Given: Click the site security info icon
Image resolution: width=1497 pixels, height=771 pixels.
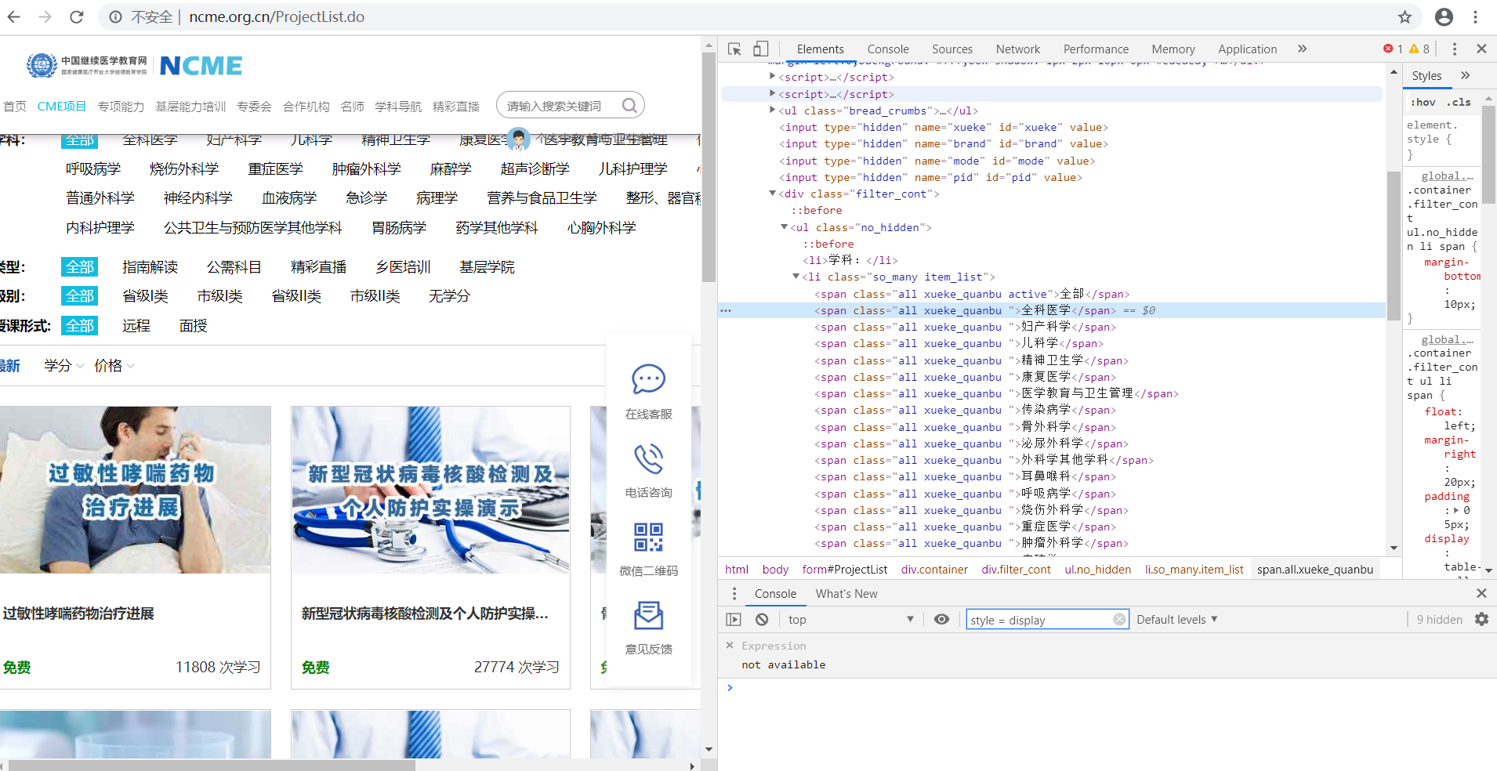Looking at the screenshot, I should (115, 16).
